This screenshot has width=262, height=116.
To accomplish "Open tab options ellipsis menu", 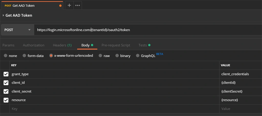I will (78, 5).
